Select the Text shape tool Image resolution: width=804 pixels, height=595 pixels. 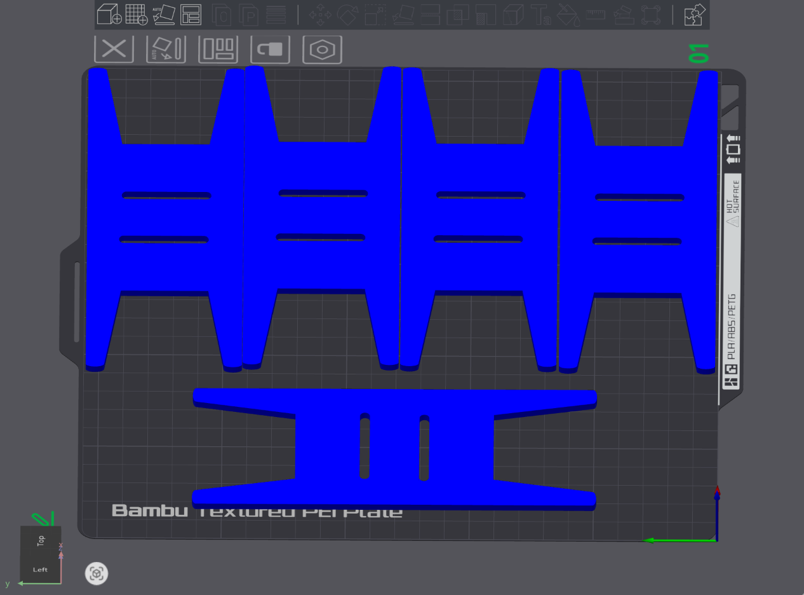(x=540, y=14)
